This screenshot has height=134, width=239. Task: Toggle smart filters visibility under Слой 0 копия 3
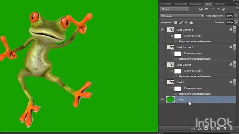(172, 36)
